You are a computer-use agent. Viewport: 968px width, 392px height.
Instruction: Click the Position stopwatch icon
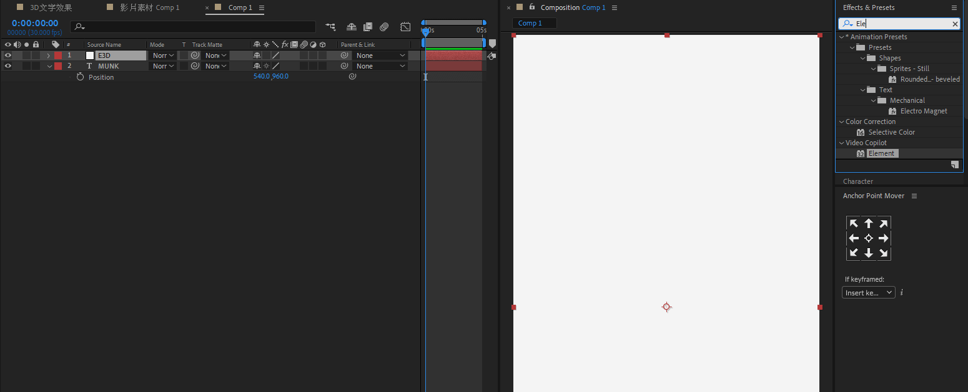(x=80, y=77)
